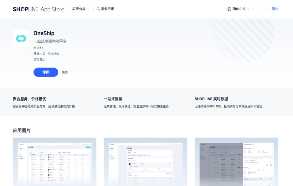Viewport: 293px width, 186px height.
Task: Click the globe language icon
Action: click(229, 9)
